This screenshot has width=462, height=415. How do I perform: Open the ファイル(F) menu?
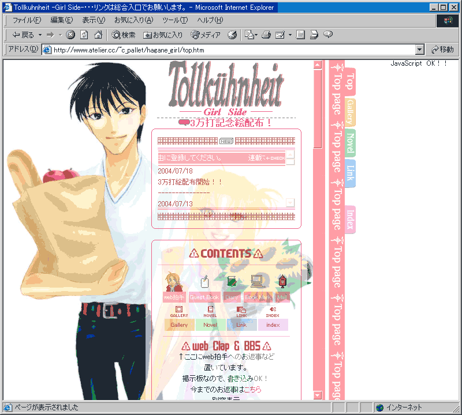(27, 20)
